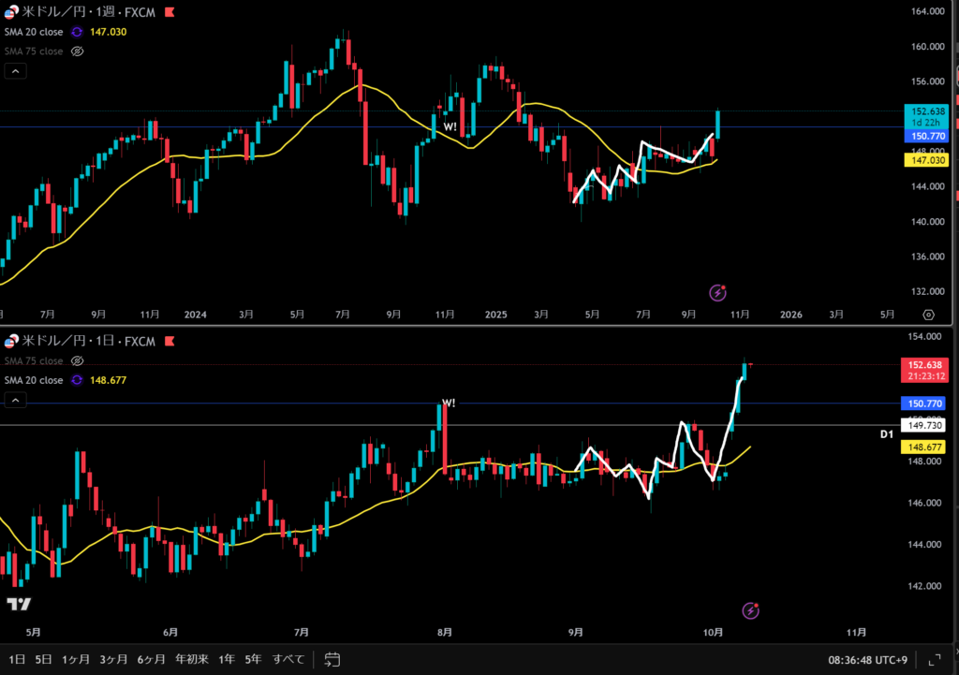
Task: Open the UTC+9 timezone menu
Action: (x=868, y=659)
